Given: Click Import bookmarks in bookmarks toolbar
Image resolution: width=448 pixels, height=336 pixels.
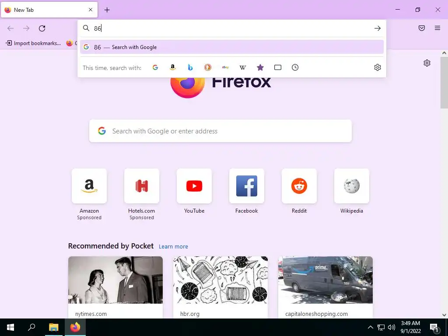Looking at the screenshot, I should pyautogui.click(x=33, y=43).
